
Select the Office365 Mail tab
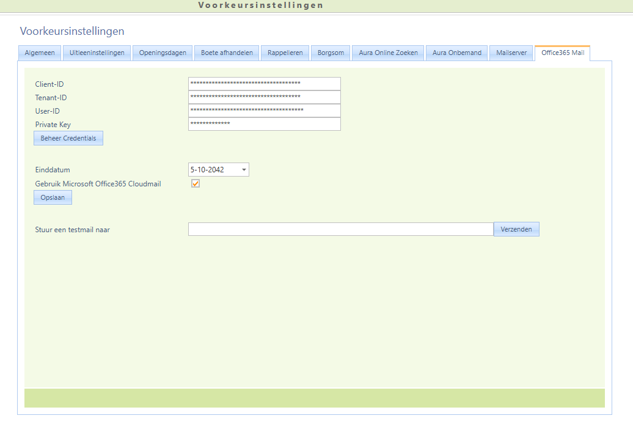(x=562, y=53)
